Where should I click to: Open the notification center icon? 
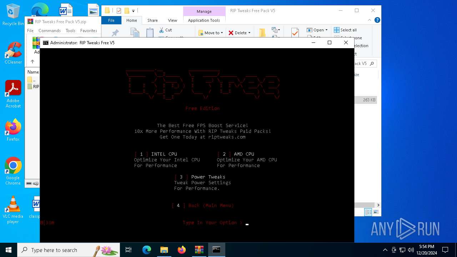point(445,250)
